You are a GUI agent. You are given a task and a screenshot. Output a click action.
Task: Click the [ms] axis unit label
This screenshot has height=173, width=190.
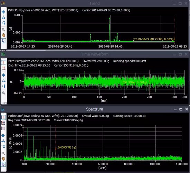[x=104, y=101]
